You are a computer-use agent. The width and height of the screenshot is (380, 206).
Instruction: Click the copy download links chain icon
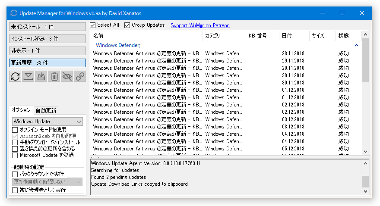(x=80, y=77)
